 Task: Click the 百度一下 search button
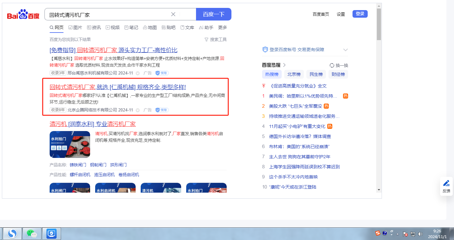pyautogui.click(x=214, y=14)
